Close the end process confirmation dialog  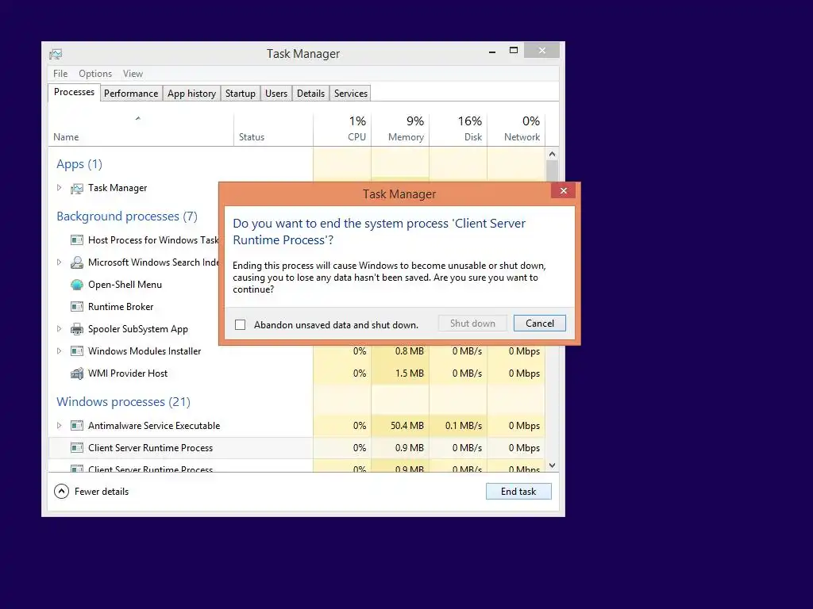564,191
